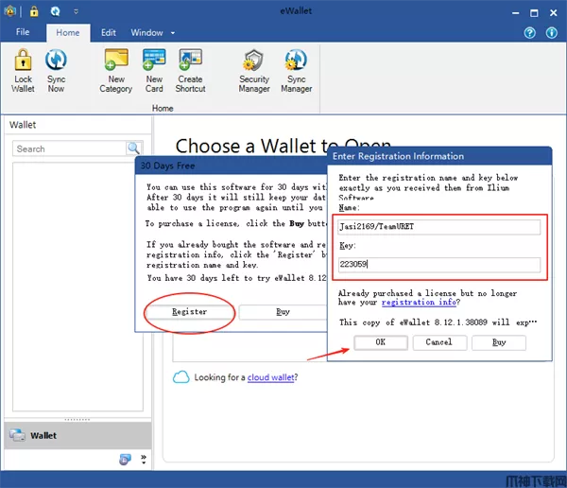Click the search magnifier icon
Screen dimensions: 567x488
point(134,148)
